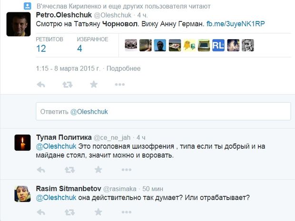This screenshot has height=221, width=295.
Task: Open Petro.Oleshchuk's profile avatar
Action: click(x=19, y=23)
